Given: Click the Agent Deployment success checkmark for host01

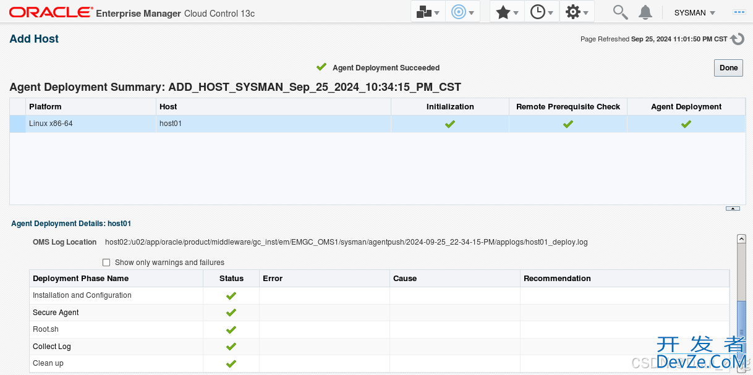Looking at the screenshot, I should [x=686, y=124].
